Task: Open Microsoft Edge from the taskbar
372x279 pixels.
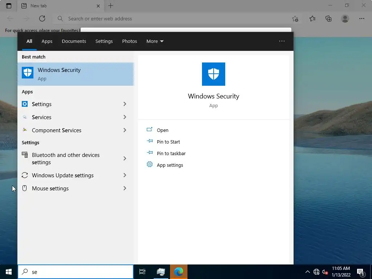Action: pos(179,272)
